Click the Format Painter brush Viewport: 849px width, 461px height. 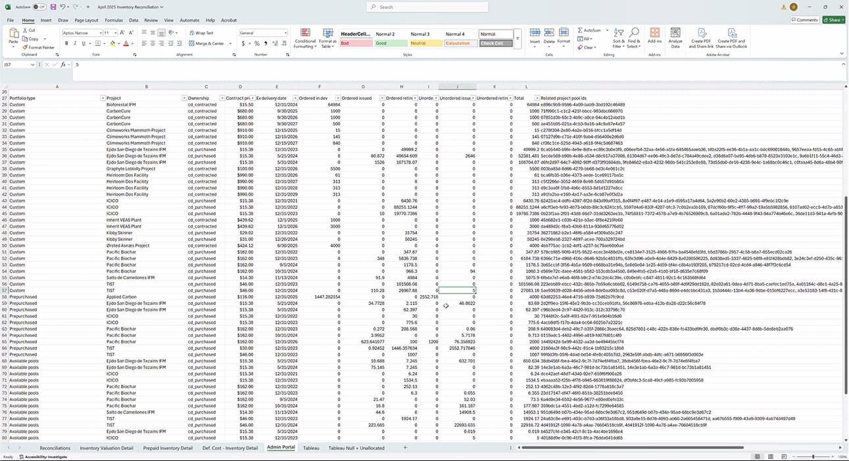click(26, 47)
